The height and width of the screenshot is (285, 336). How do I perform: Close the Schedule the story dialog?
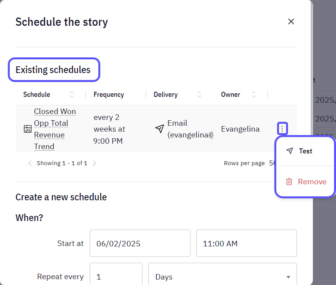pos(291,21)
